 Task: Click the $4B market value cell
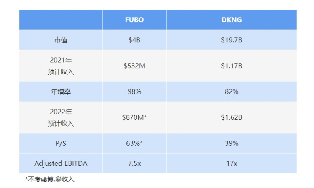(x=134, y=40)
